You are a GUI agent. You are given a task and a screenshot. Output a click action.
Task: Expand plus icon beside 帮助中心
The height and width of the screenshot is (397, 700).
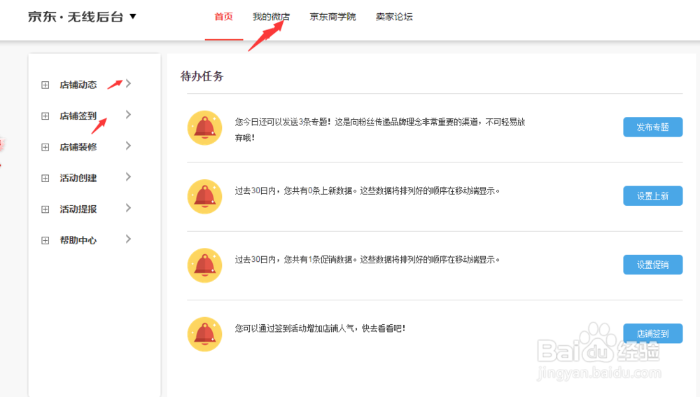[45, 240]
